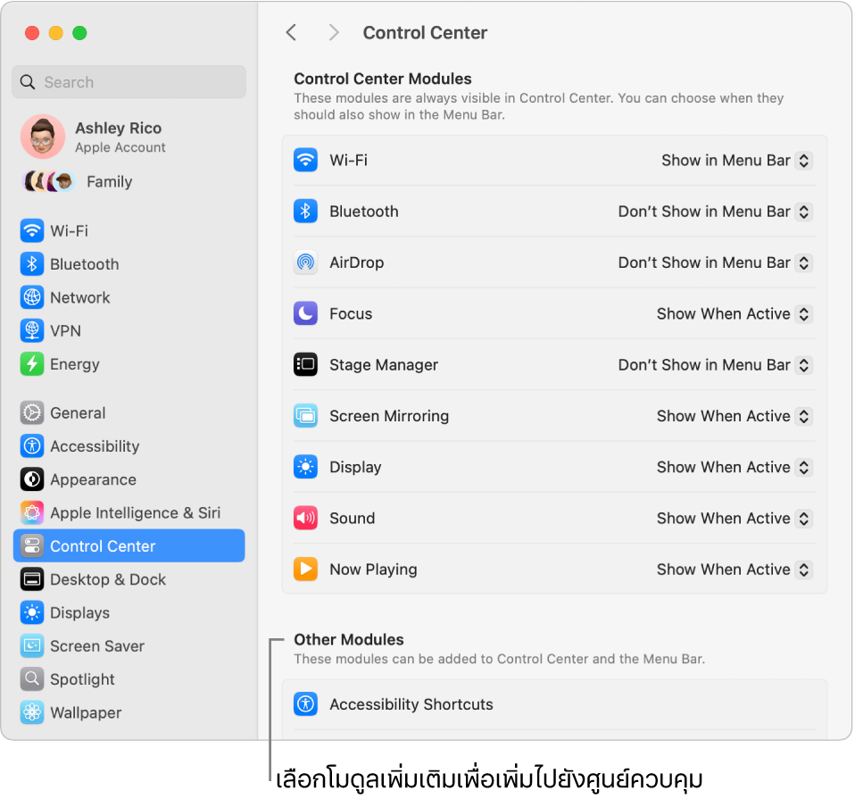Image resolution: width=855 pixels, height=807 pixels.
Task: Click the Search field in the sidebar
Action: coord(129,82)
